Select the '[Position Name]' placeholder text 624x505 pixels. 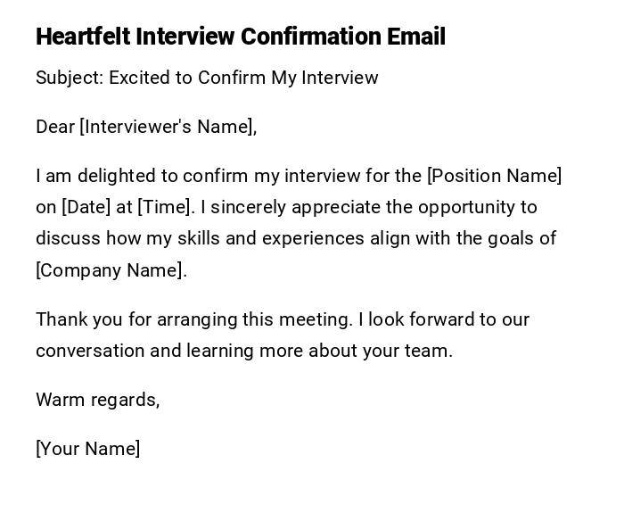495,176
